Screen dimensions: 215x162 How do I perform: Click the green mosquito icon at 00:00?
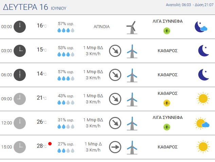tap(167, 31)
